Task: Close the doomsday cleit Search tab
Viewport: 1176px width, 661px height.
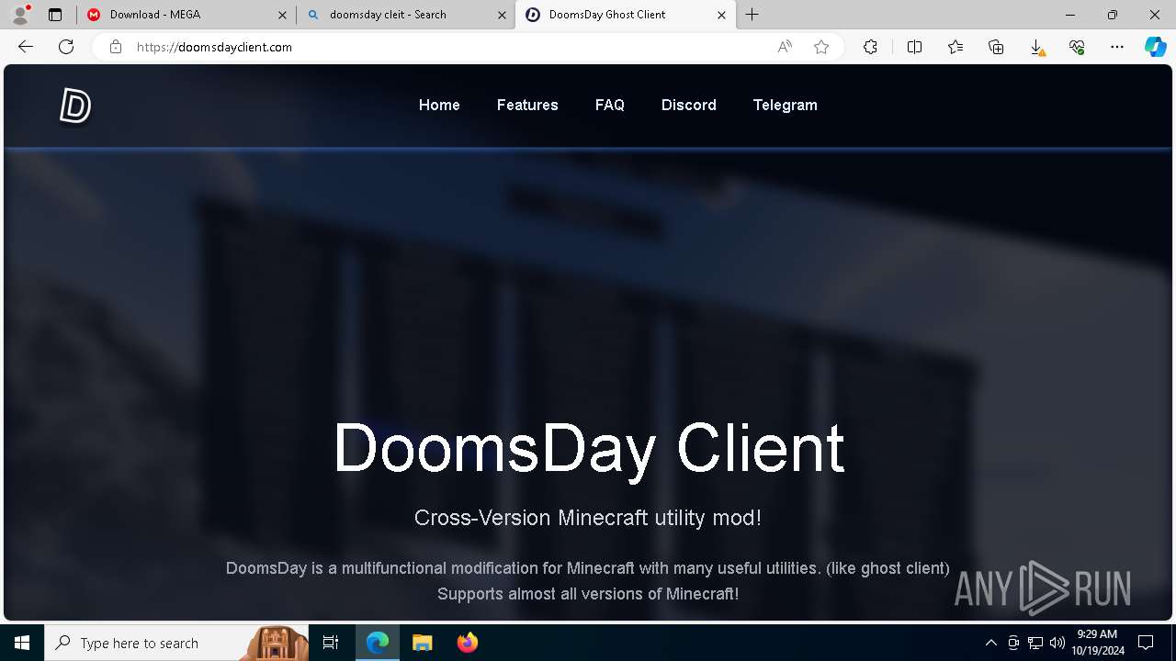Action: 502,15
